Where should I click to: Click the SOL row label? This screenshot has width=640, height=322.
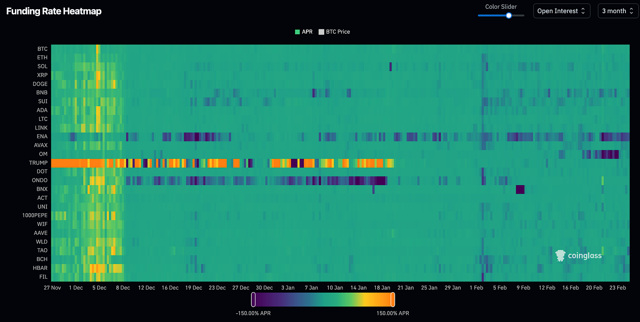point(42,66)
